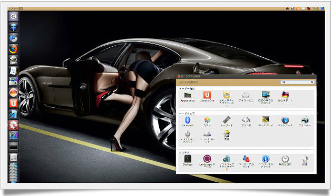Open Time and Date clock icon

pos(285,160)
